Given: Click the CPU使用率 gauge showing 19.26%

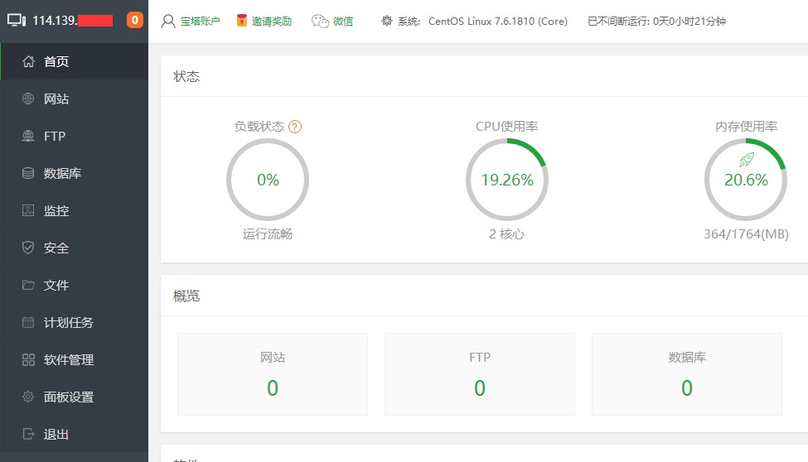Looking at the screenshot, I should click(x=506, y=180).
